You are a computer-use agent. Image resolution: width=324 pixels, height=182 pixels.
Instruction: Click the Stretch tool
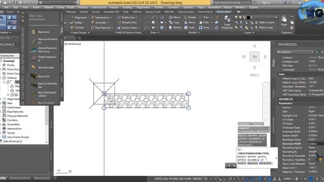tap(175, 27)
